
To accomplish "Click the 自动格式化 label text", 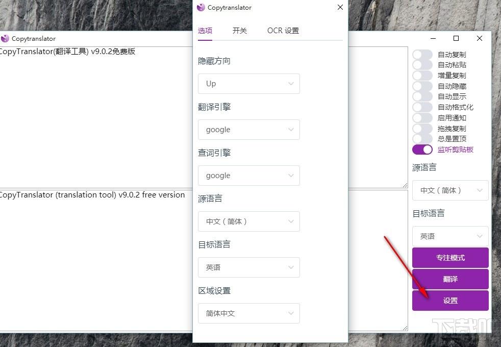I will click(456, 107).
